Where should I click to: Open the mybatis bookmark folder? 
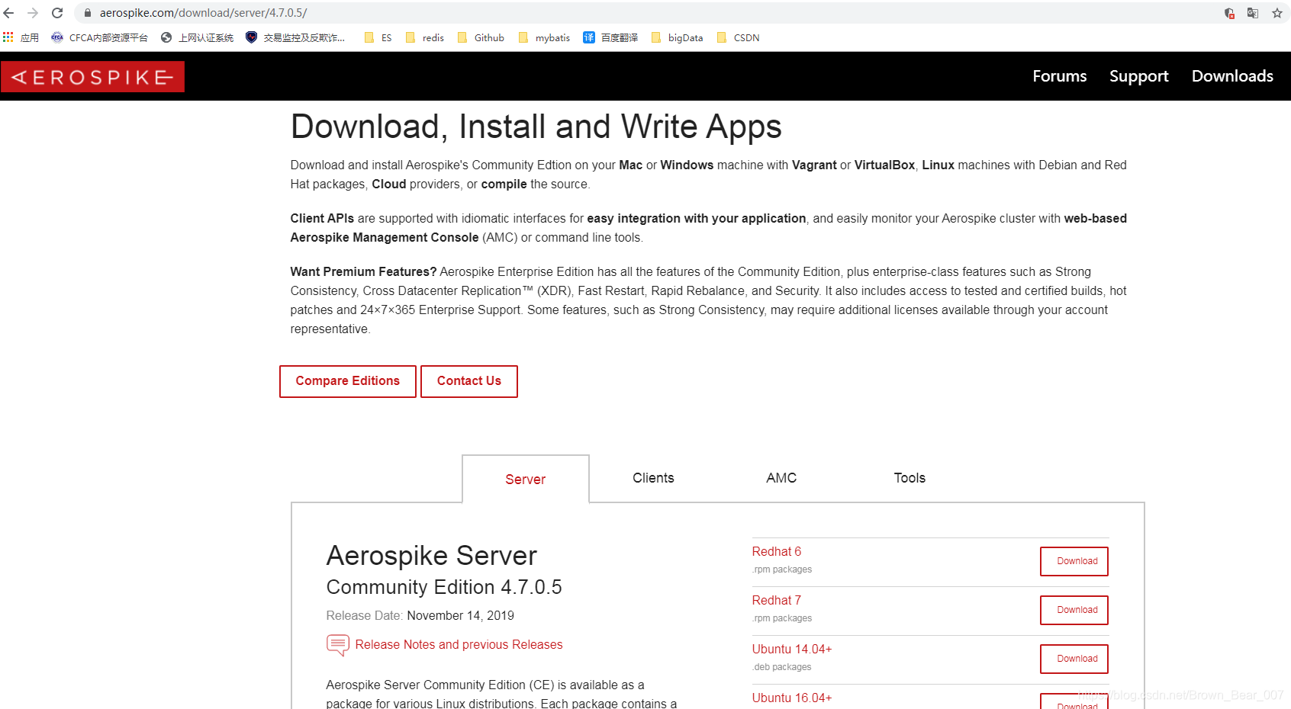pos(544,37)
